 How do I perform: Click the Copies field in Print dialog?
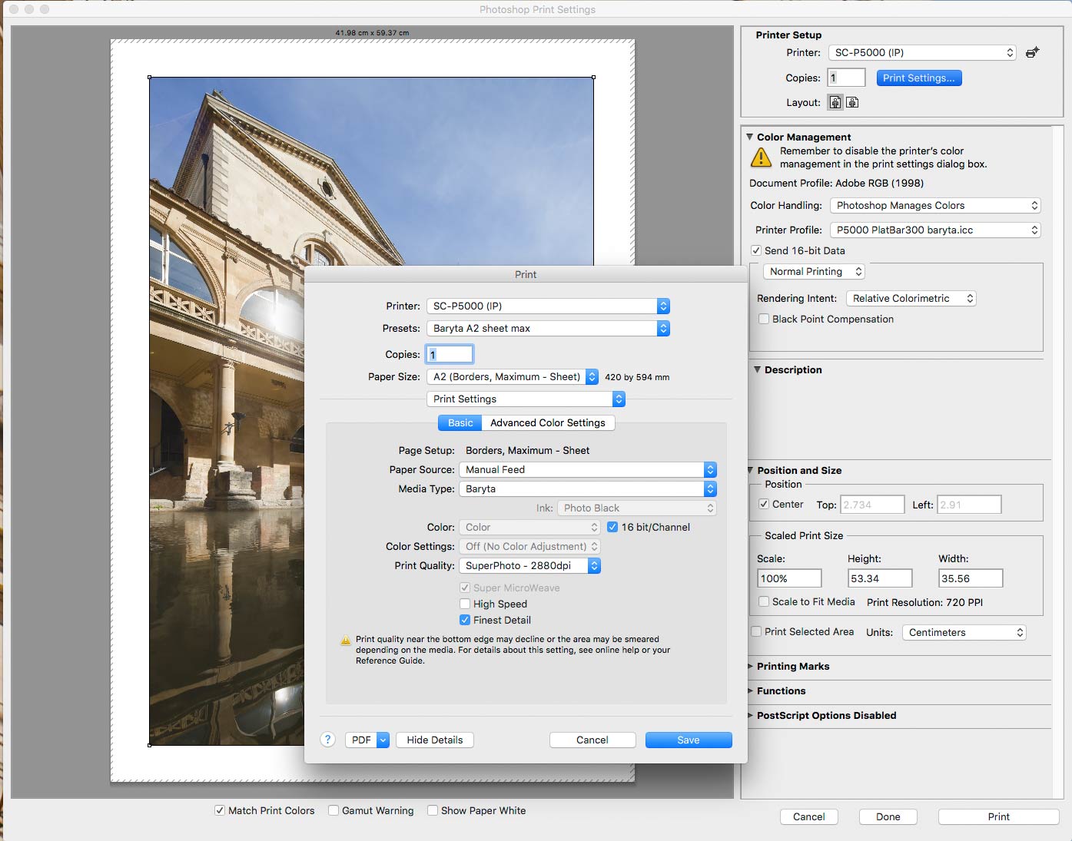pos(450,354)
